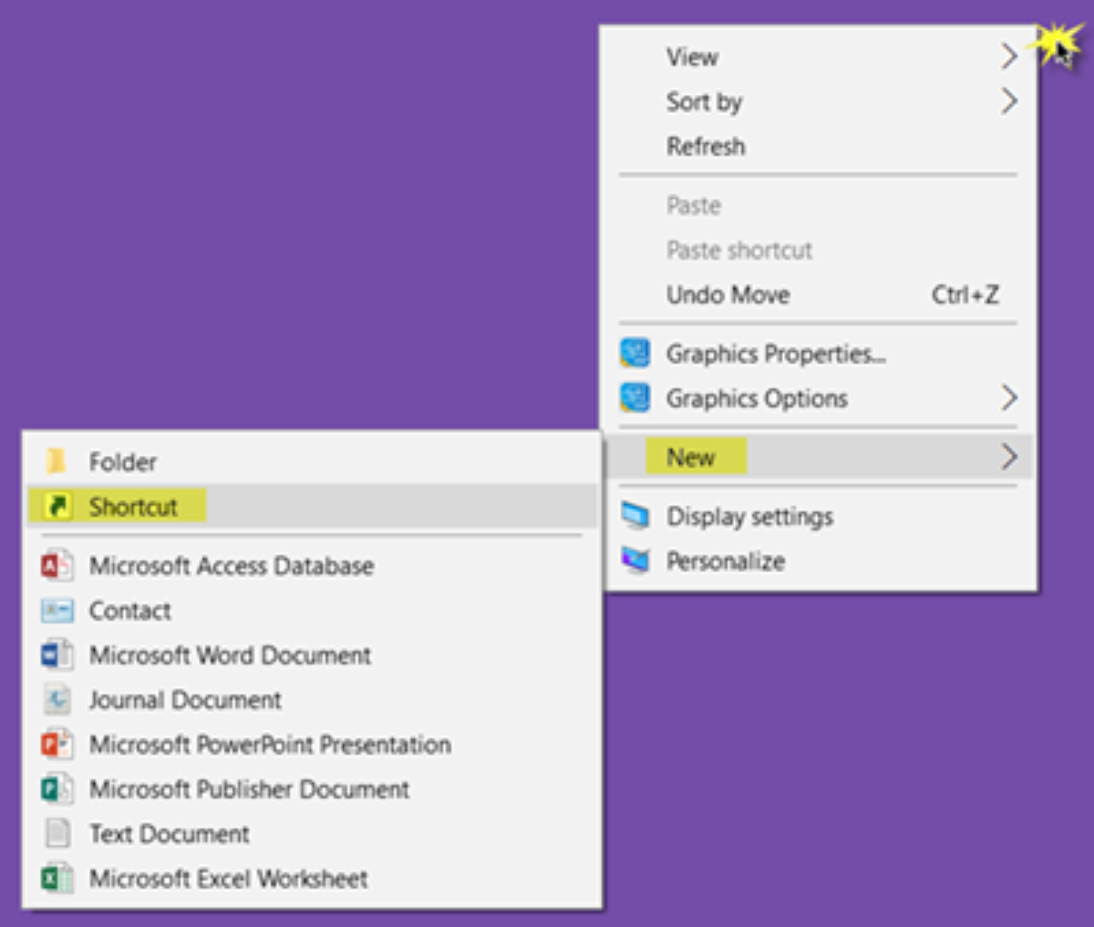
Task: Expand the Sort by submenu arrow
Action: click(1008, 101)
